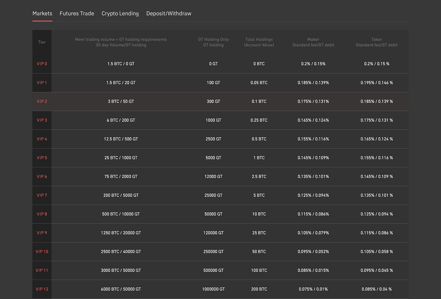Select the VIP 3 tier label
The width and height of the screenshot is (441, 299).
(42, 120)
